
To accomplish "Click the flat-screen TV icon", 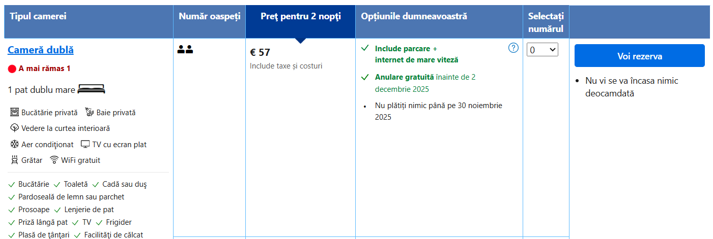I will pyautogui.click(x=85, y=145).
